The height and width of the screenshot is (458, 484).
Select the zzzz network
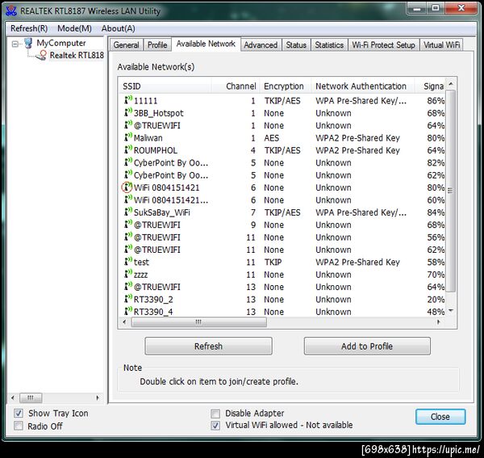tap(283, 275)
